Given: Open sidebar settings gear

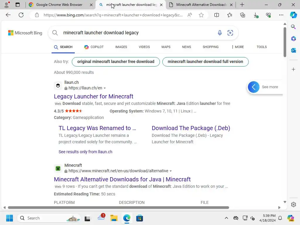Looking at the screenshot, I should pos(293,204).
